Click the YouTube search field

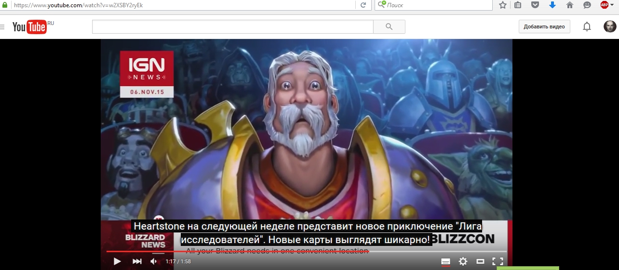point(232,27)
